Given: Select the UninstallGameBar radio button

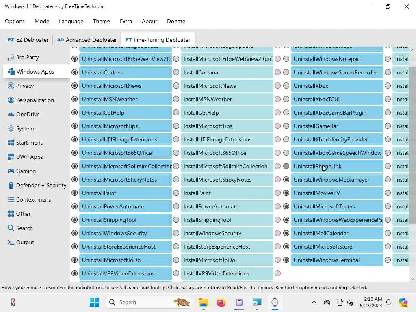Looking at the screenshot, I should pyautogui.click(x=286, y=126).
